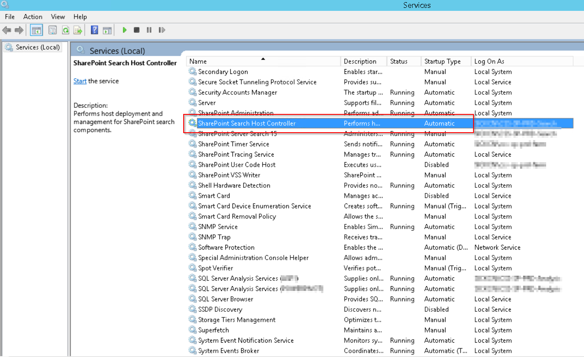The width and height of the screenshot is (584, 357).
Task: Click the Forward navigation arrow
Action: pyautogui.click(x=18, y=30)
